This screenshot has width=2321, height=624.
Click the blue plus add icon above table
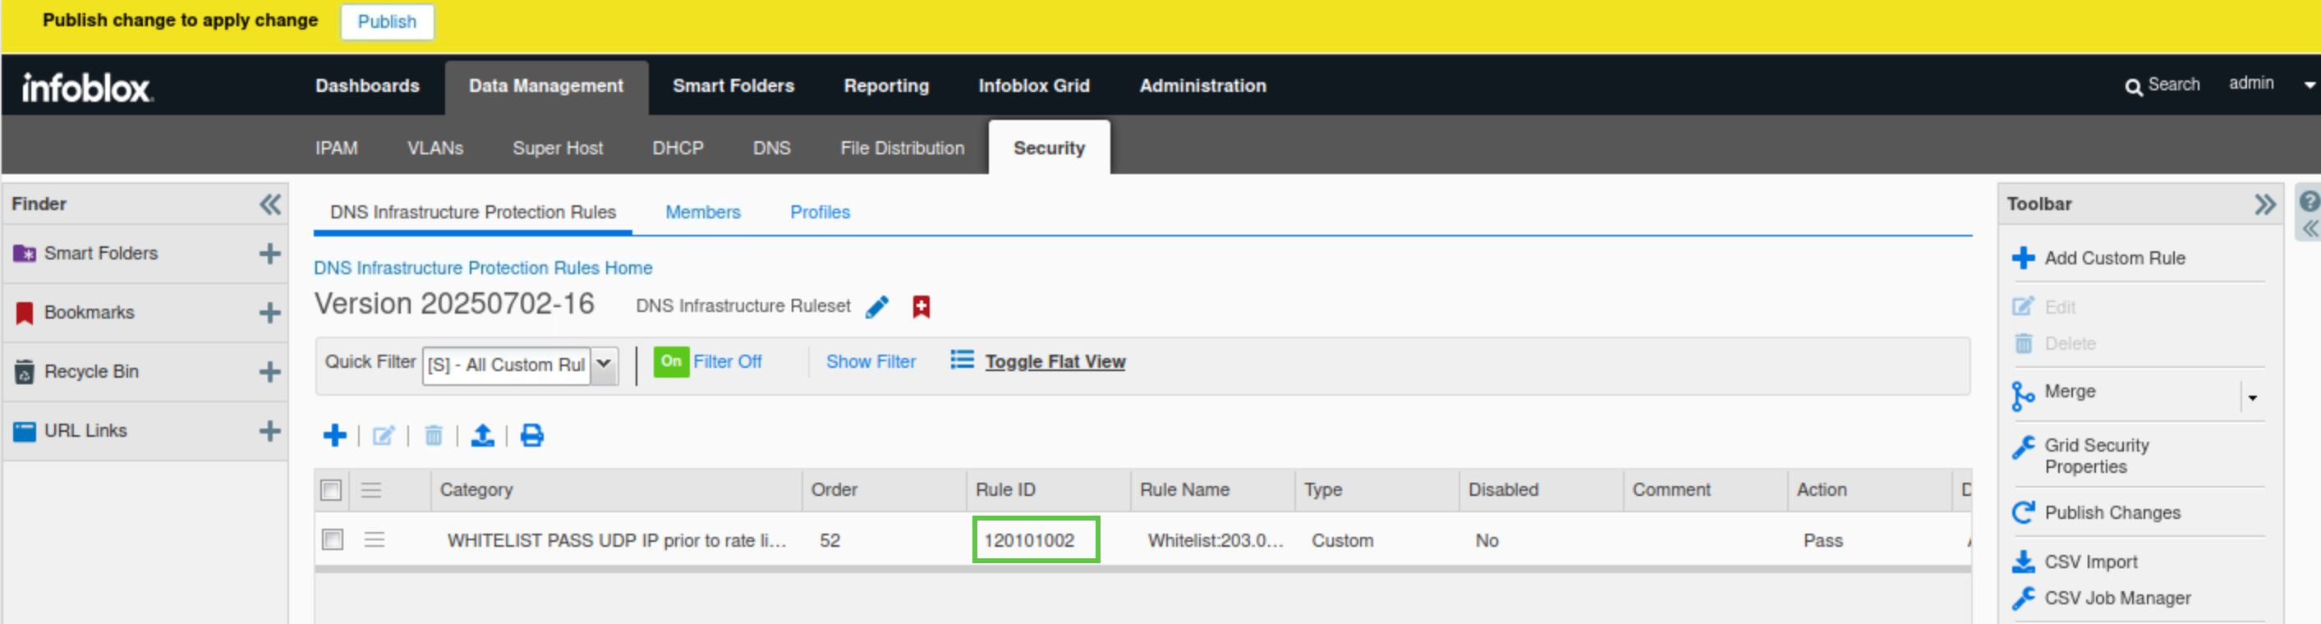(334, 436)
